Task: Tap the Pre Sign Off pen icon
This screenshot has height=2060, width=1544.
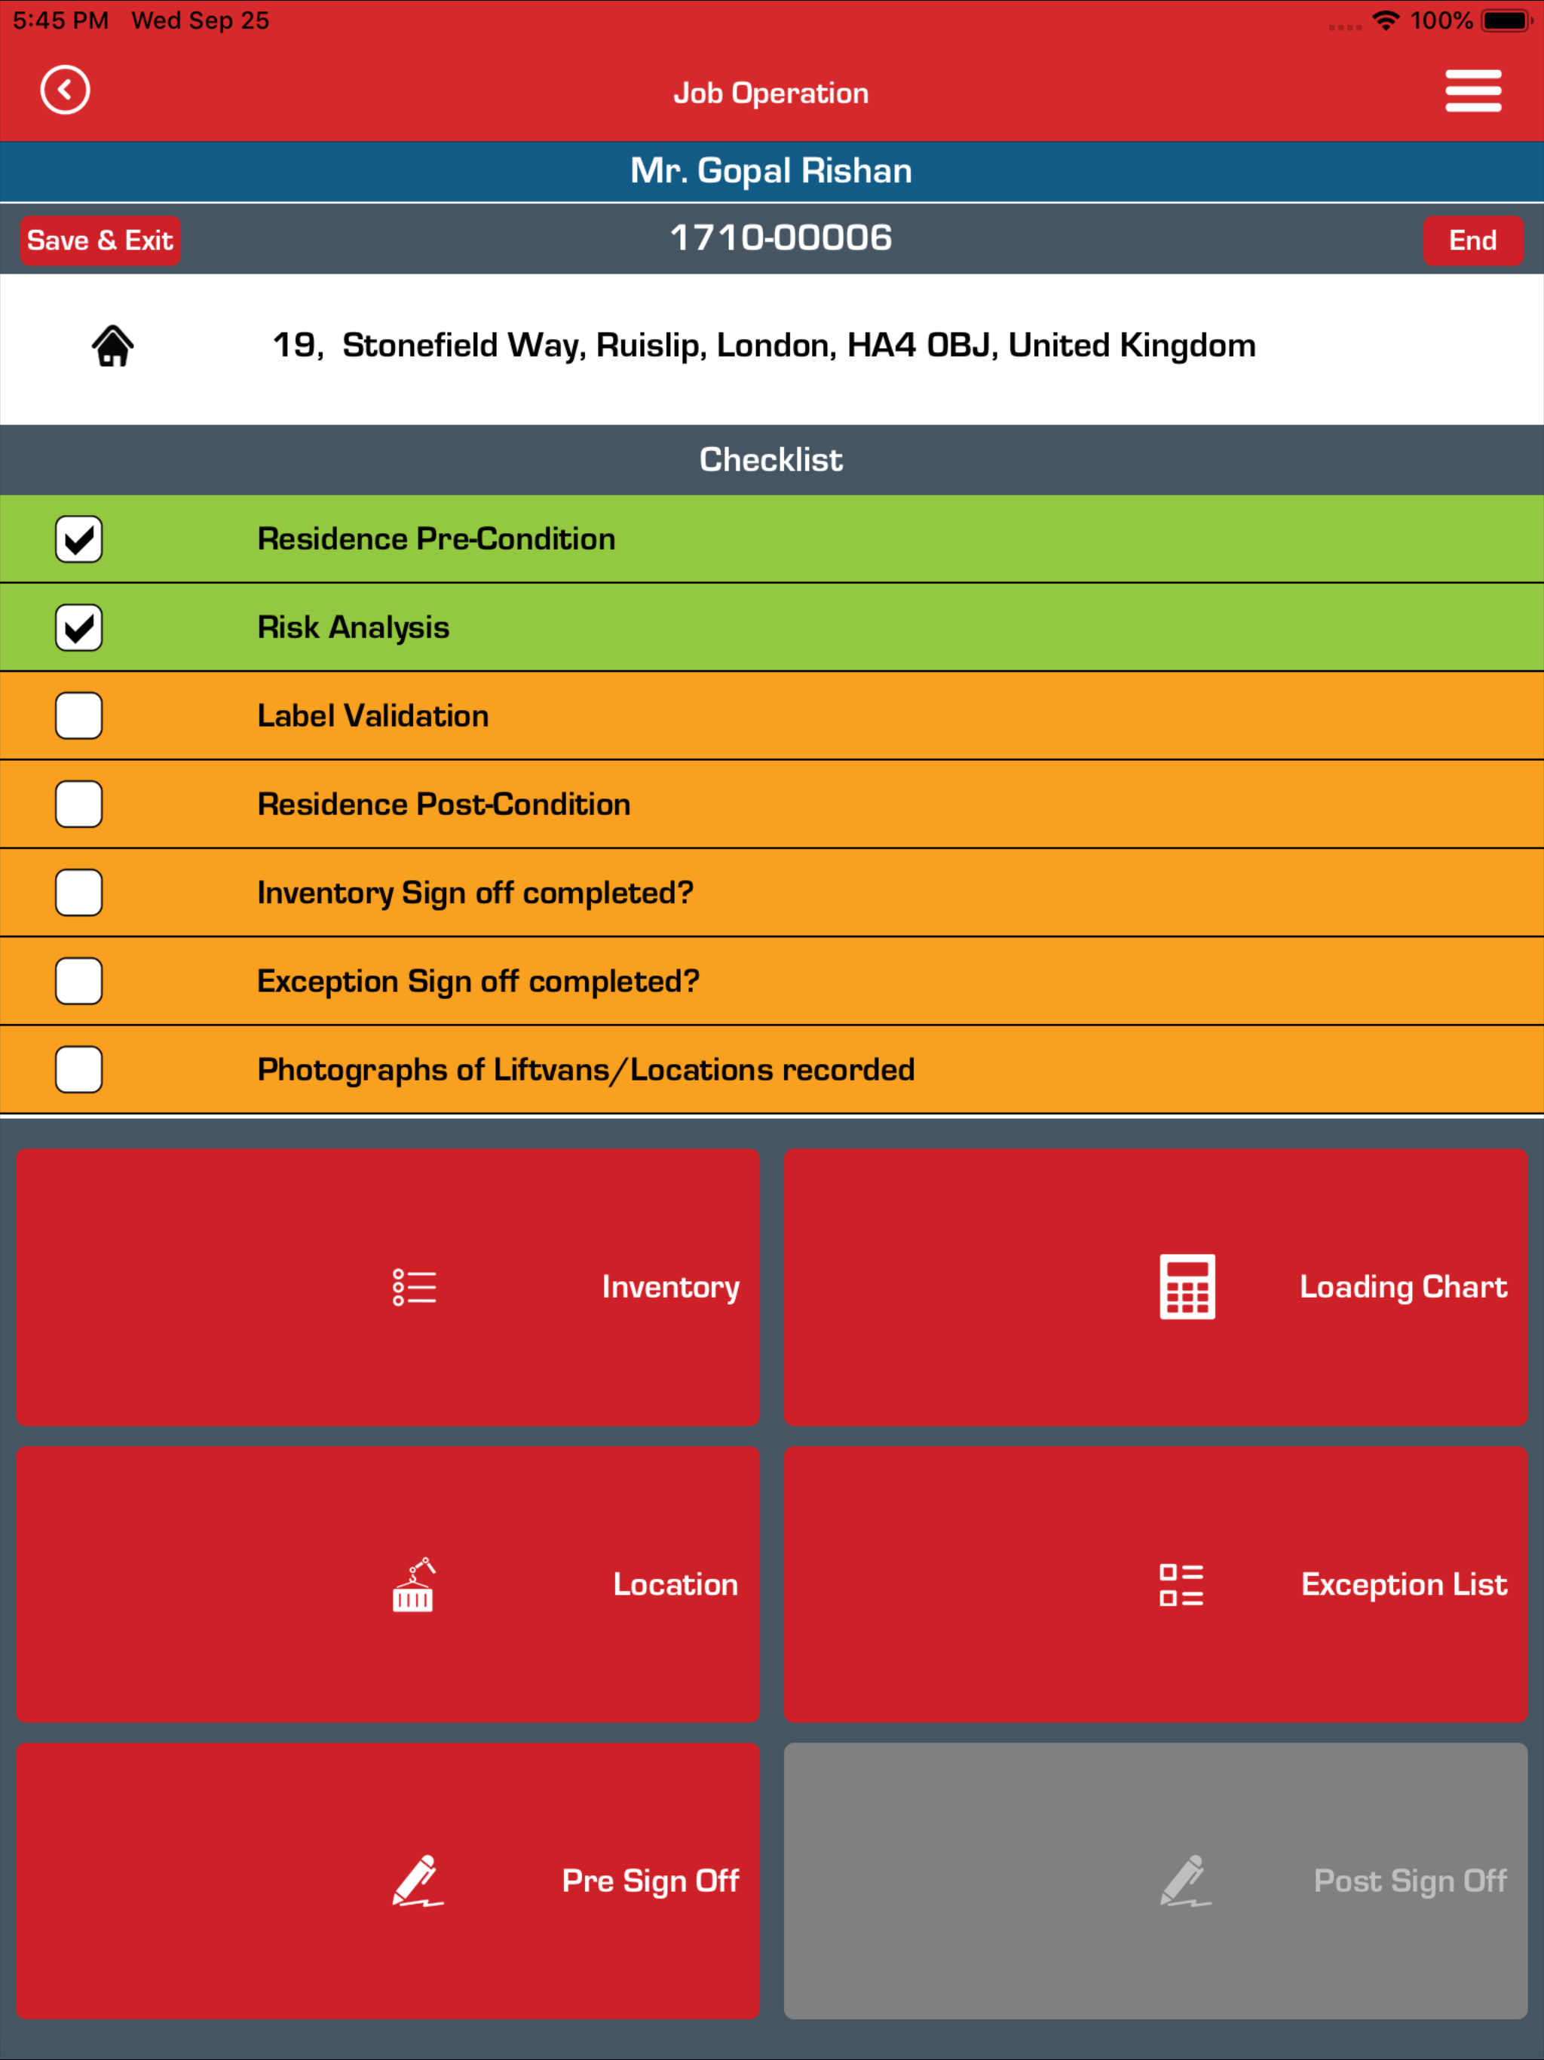Action: (417, 1881)
